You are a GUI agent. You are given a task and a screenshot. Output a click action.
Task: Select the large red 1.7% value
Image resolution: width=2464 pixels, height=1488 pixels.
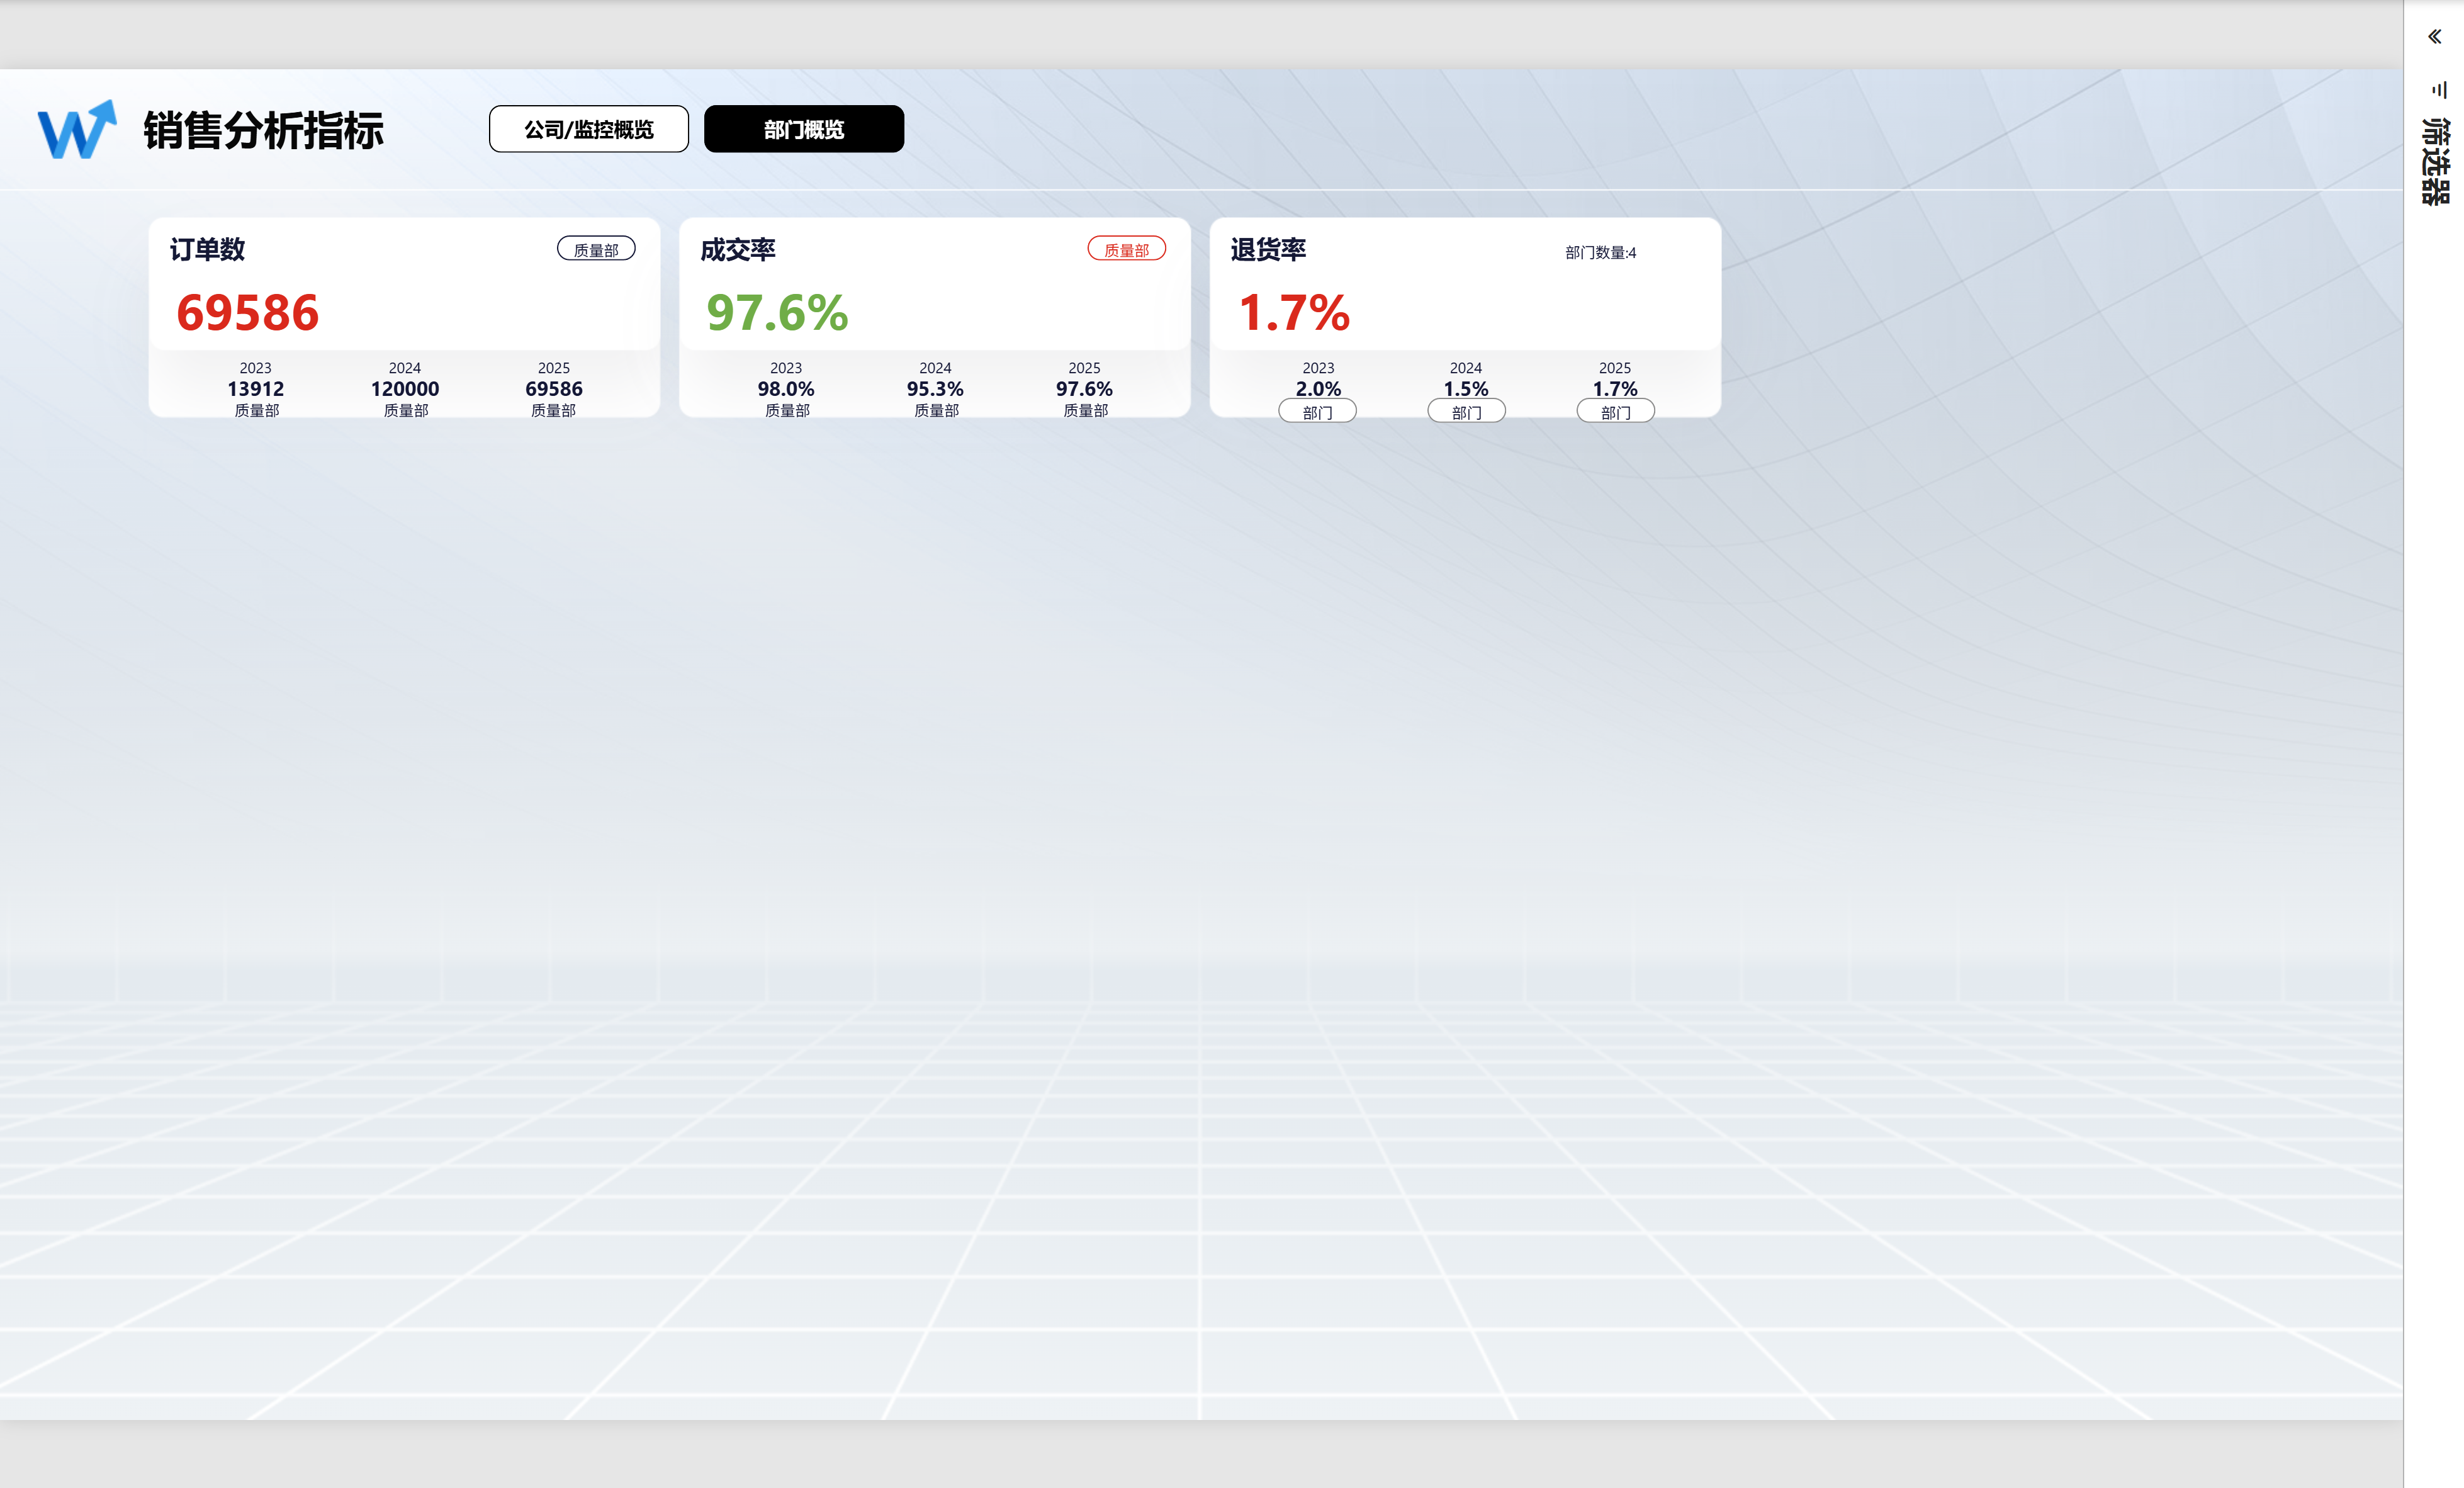[1294, 313]
